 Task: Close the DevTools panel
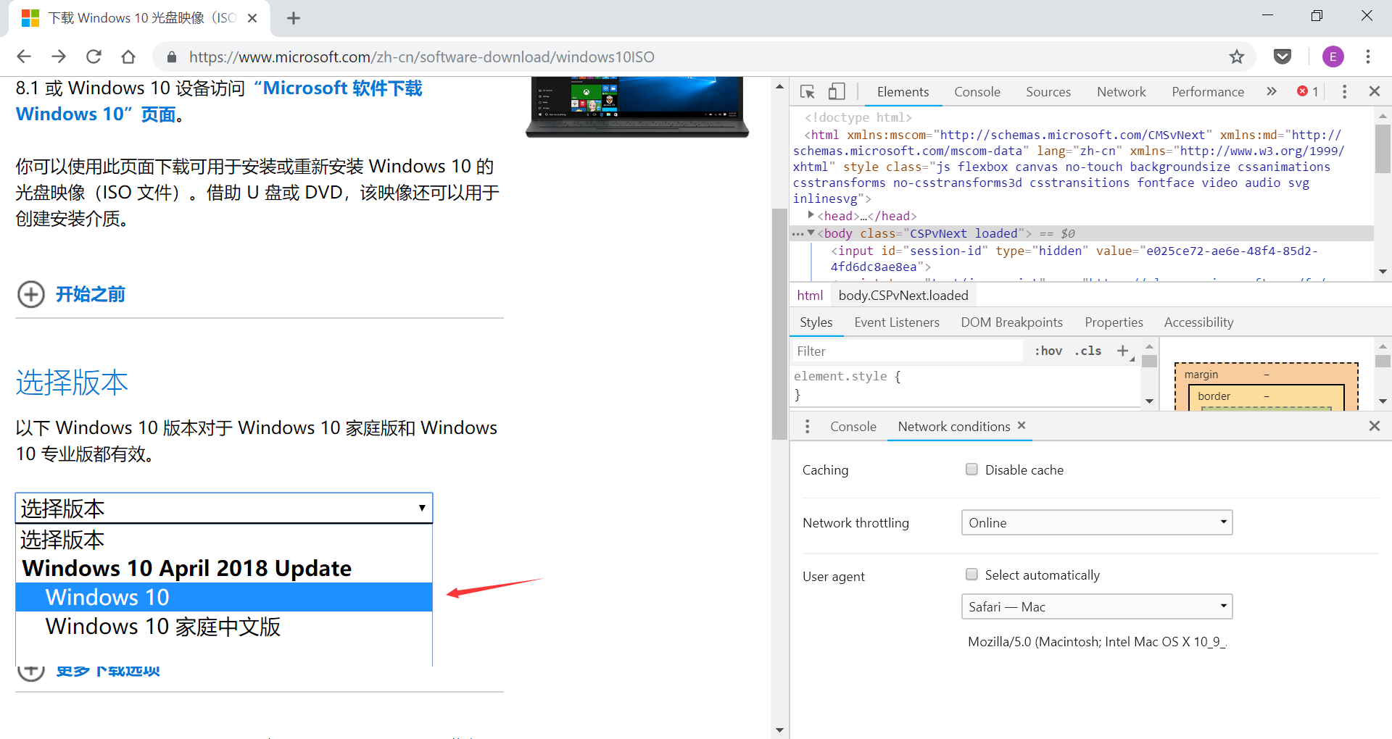pos(1374,91)
